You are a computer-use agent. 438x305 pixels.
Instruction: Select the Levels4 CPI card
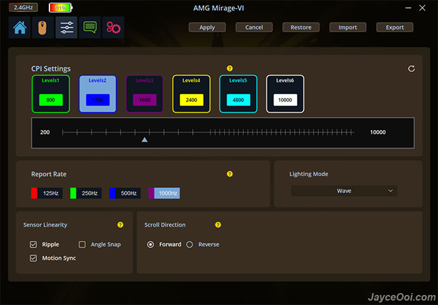[191, 94]
